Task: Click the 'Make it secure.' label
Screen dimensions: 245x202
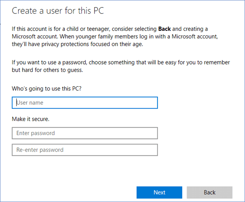Action: point(30,119)
